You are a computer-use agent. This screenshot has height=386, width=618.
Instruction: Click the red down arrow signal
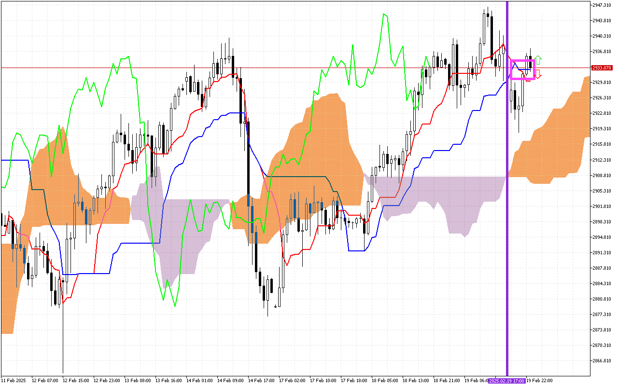pyautogui.click(x=538, y=74)
